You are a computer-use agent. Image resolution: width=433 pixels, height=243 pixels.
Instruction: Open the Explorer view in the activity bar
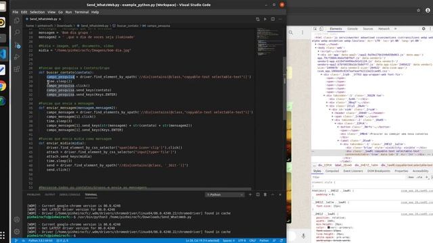pyautogui.click(x=17, y=20)
